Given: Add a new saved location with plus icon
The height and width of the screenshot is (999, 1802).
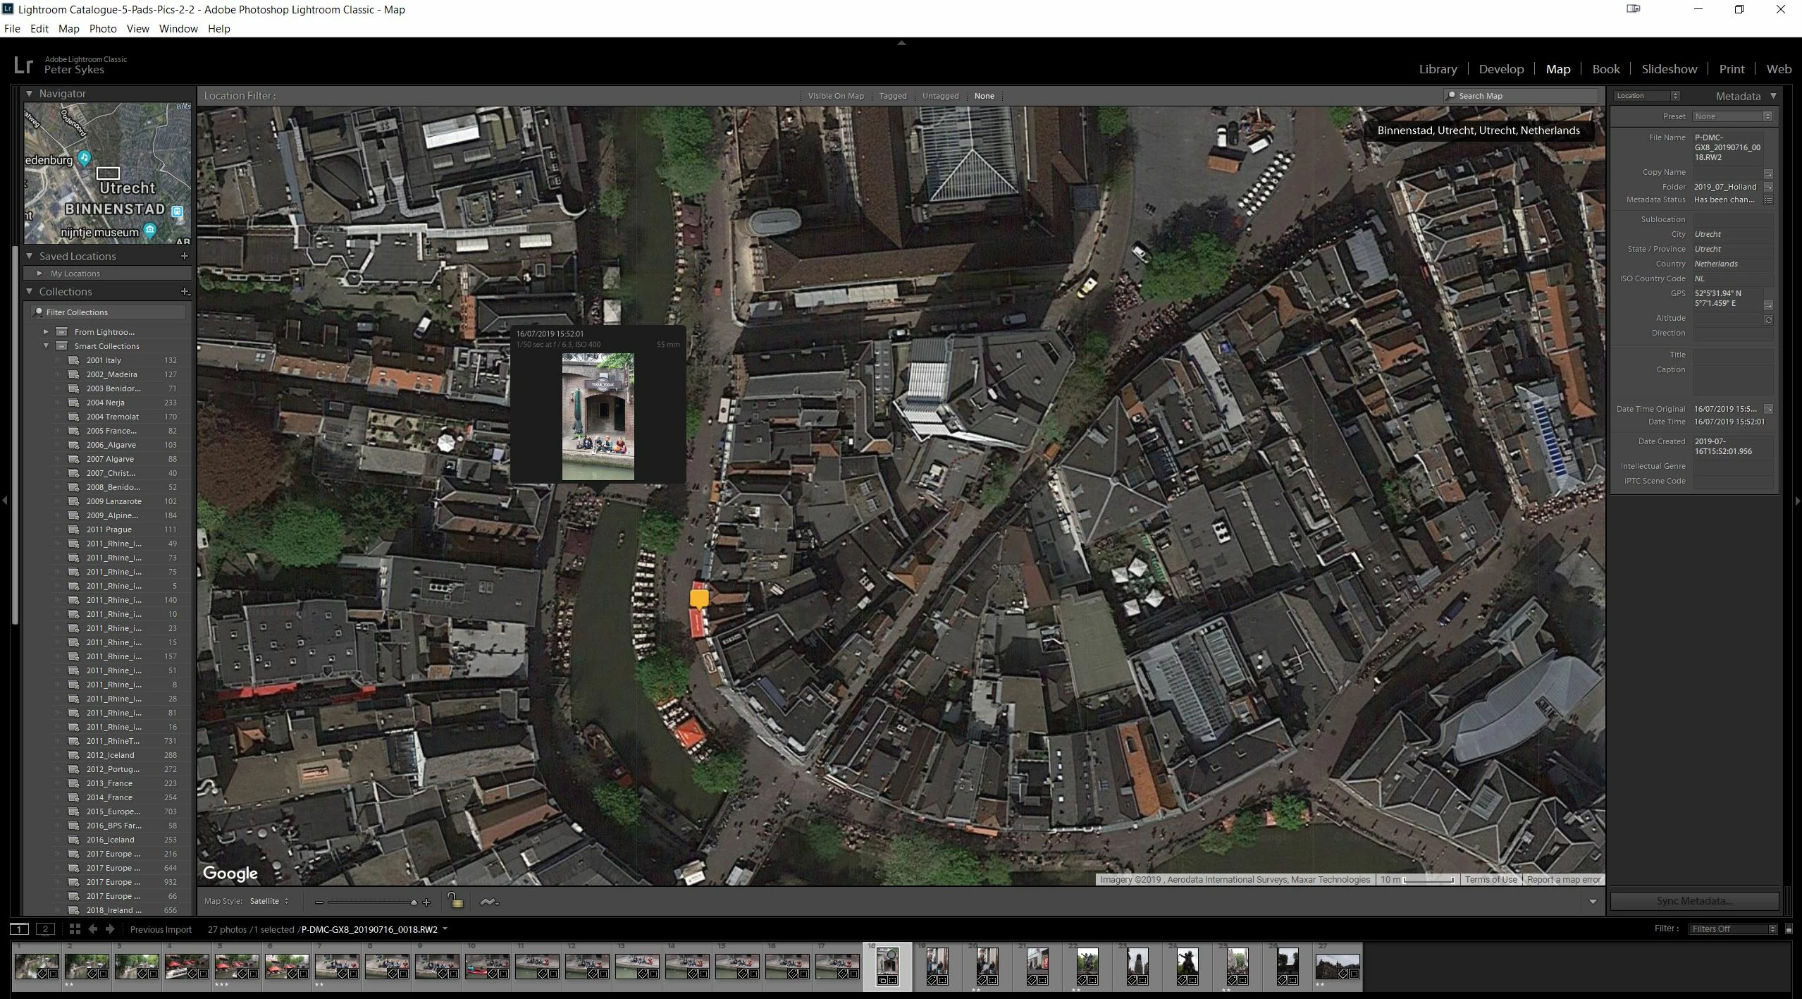Looking at the screenshot, I should (x=185, y=257).
